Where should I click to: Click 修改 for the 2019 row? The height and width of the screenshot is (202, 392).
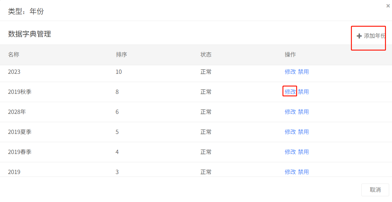pos(290,172)
